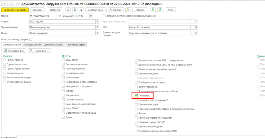The width and height of the screenshot is (265, 139).
Task: Open the Фирма record using its open icon
Action: pyautogui.click(x=97, y=21)
